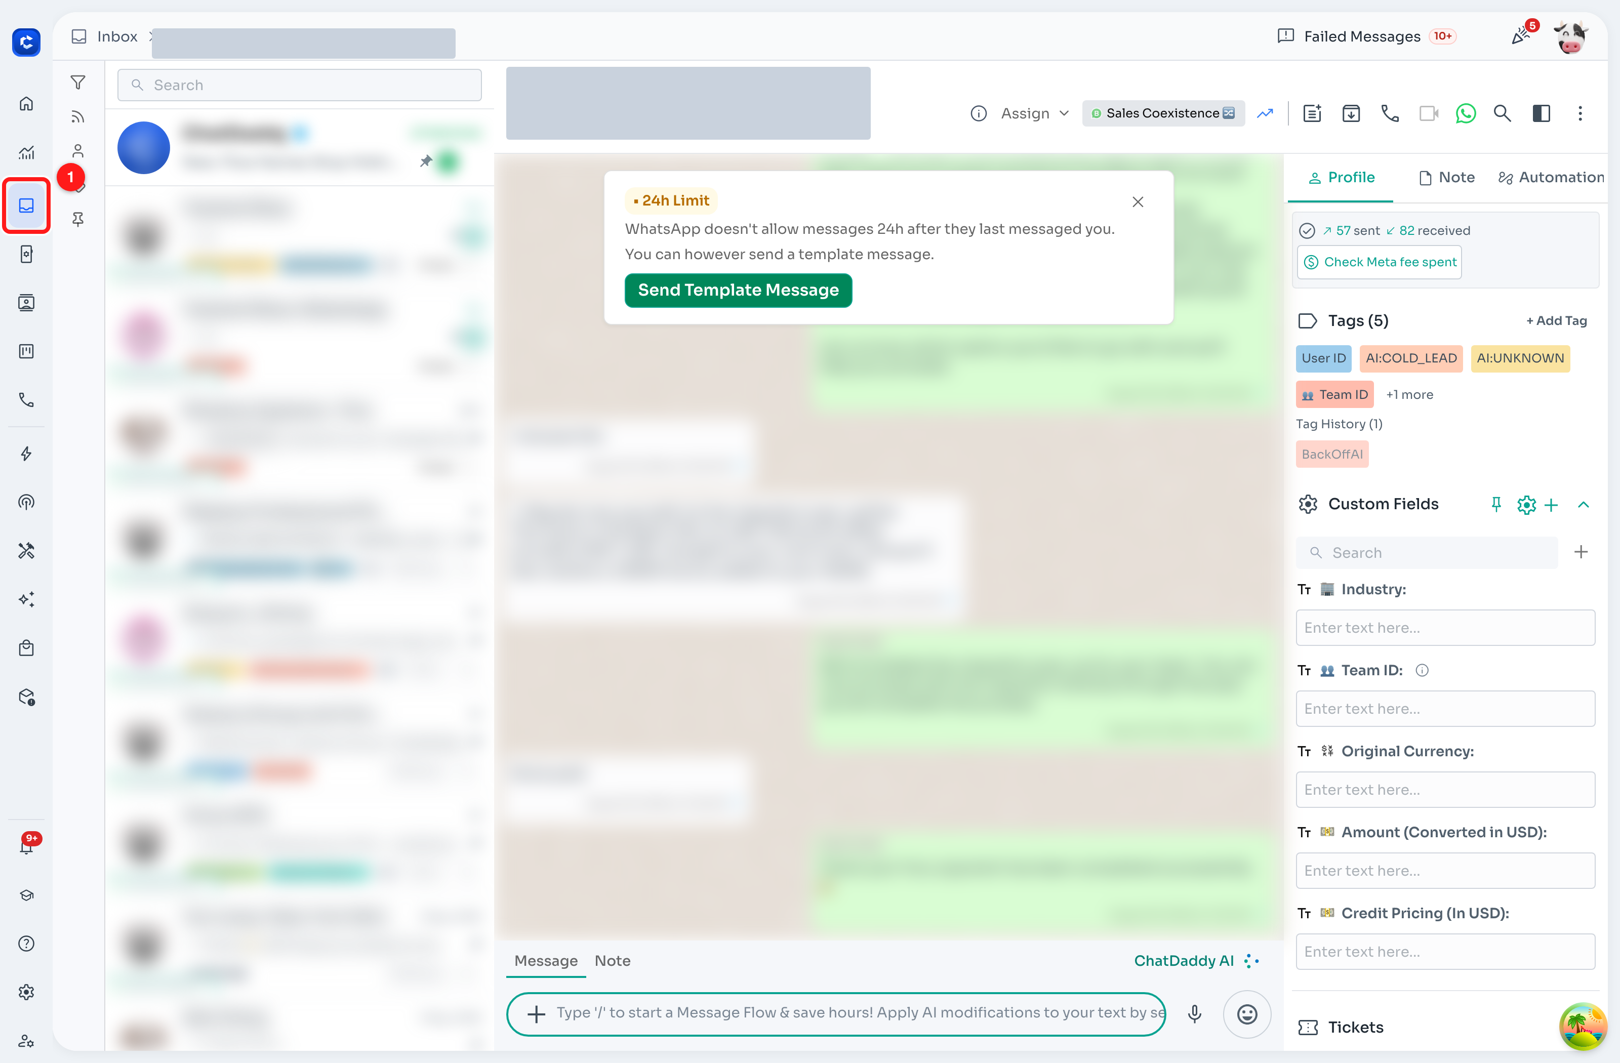This screenshot has height=1063, width=1620.
Task: Click the Team ID text field
Action: pyautogui.click(x=1445, y=709)
